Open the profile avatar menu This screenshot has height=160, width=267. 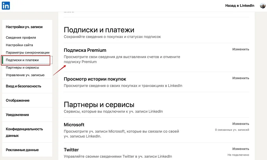[x=263, y=6]
